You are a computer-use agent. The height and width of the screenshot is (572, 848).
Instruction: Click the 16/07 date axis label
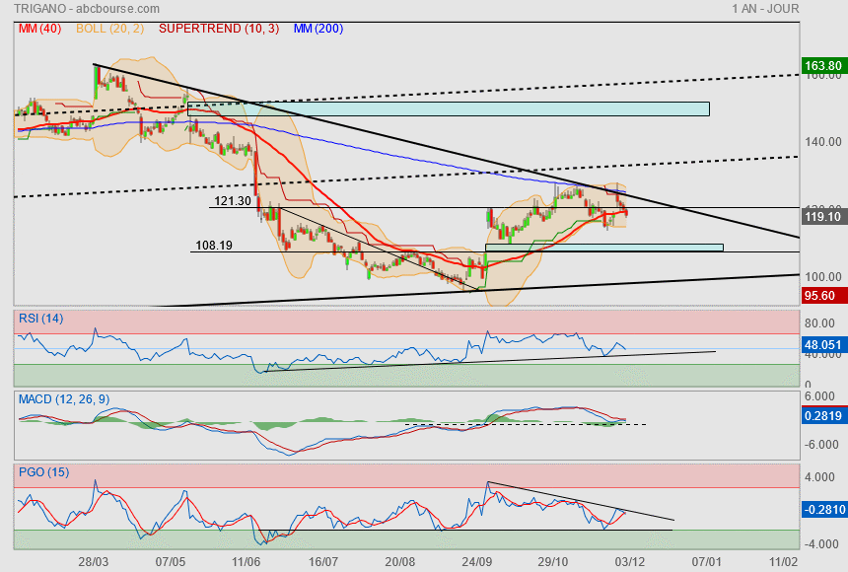pos(322,562)
